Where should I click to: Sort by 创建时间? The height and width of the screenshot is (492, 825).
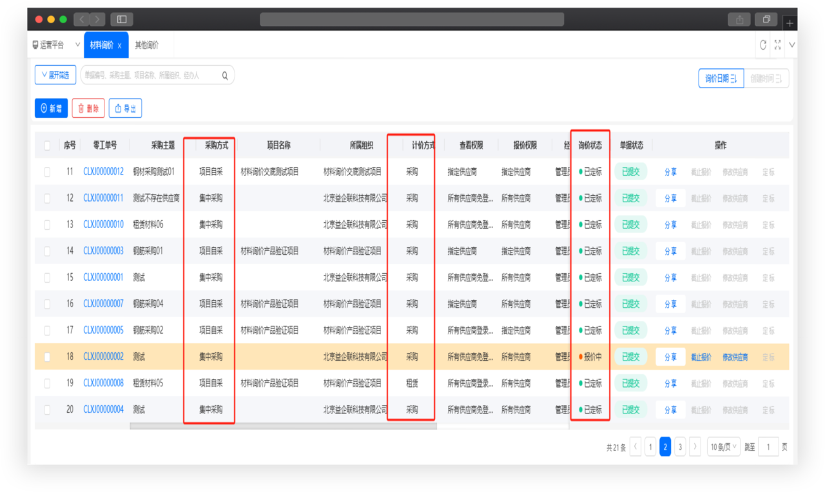[x=766, y=79]
